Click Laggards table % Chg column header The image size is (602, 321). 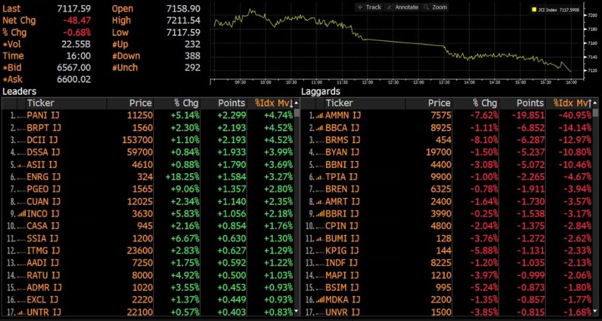tap(485, 103)
